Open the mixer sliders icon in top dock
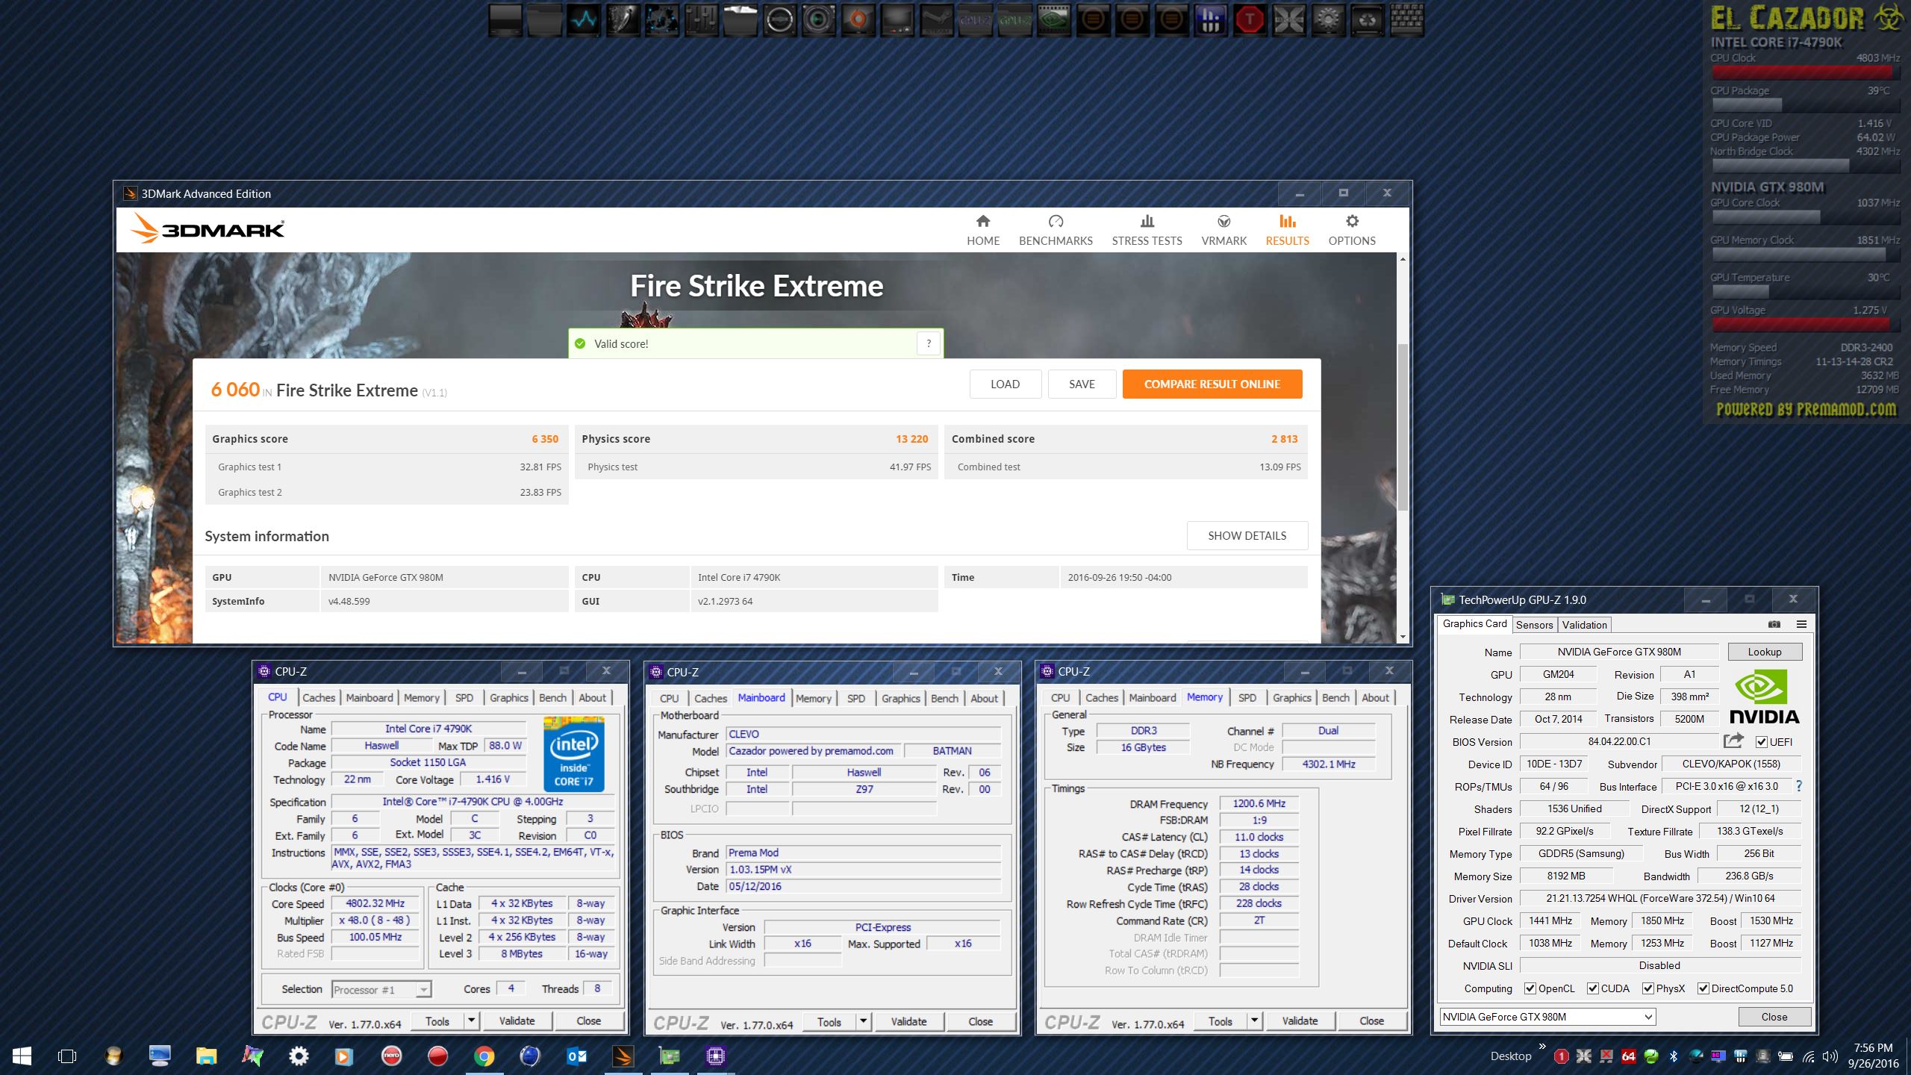 click(701, 20)
